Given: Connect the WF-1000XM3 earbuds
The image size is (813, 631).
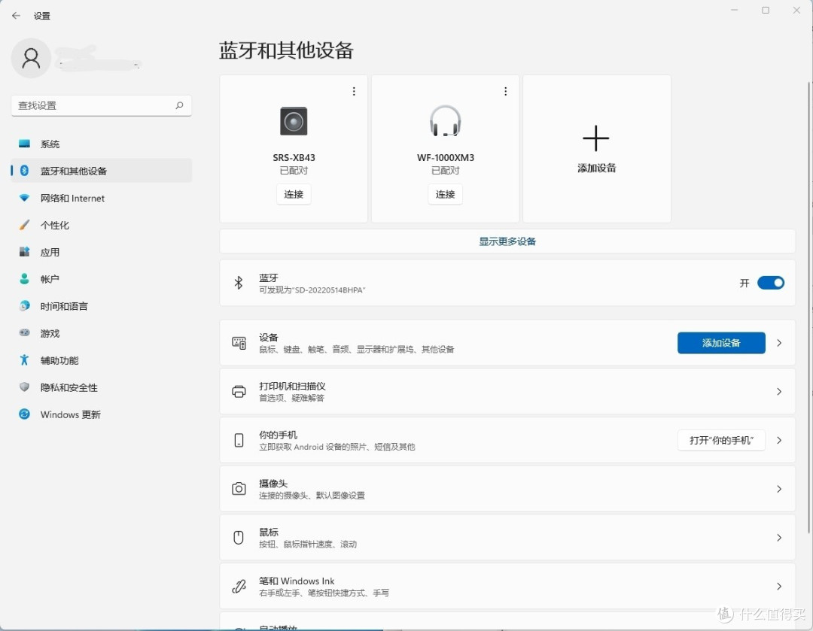Looking at the screenshot, I should pos(446,194).
